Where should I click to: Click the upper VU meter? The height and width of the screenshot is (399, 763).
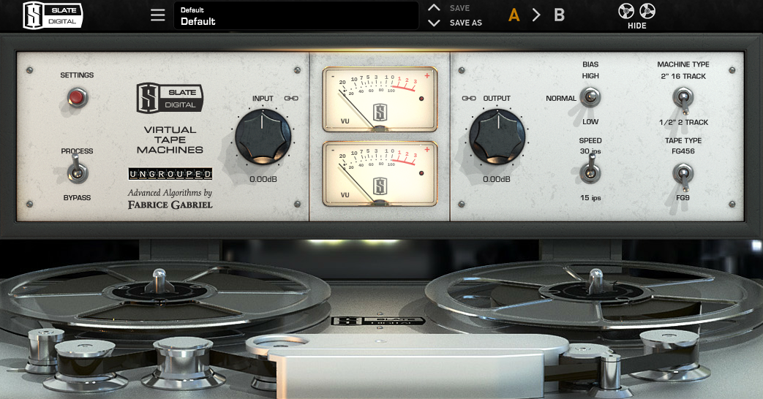pyautogui.click(x=380, y=99)
